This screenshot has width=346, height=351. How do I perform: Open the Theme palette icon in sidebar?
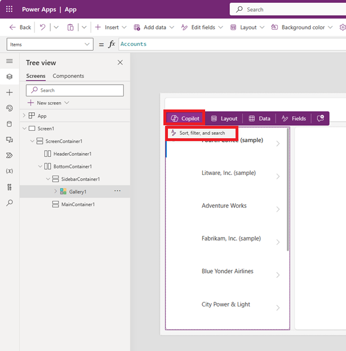pos(9,108)
